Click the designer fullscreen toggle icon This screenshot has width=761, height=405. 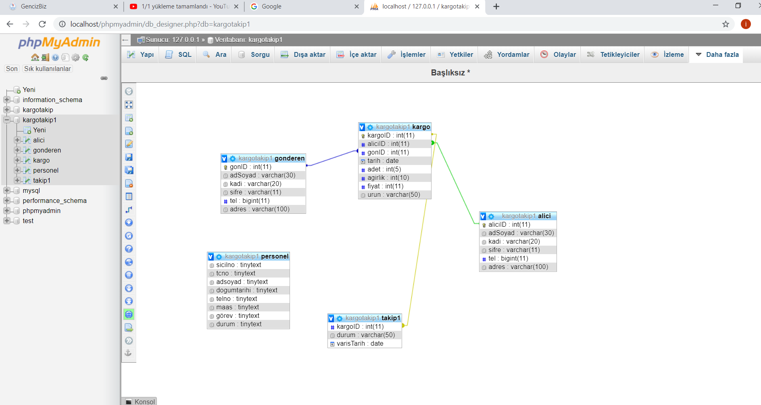[x=129, y=105]
